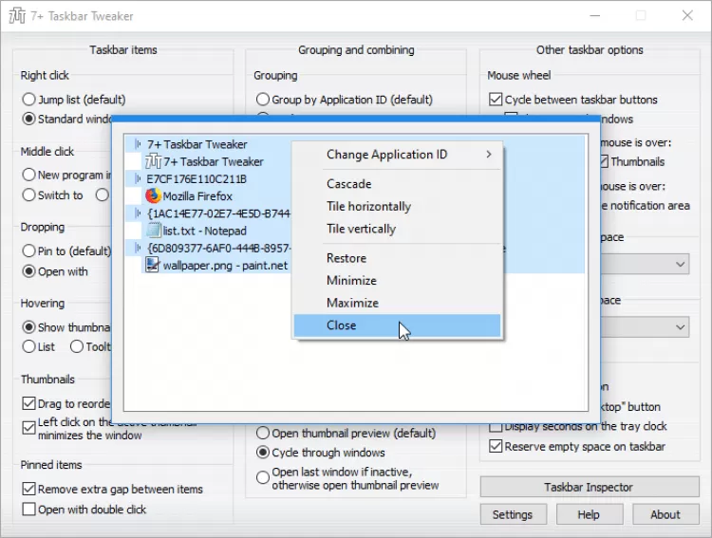Select list.txt - Notepad row

pyautogui.click(x=217, y=231)
